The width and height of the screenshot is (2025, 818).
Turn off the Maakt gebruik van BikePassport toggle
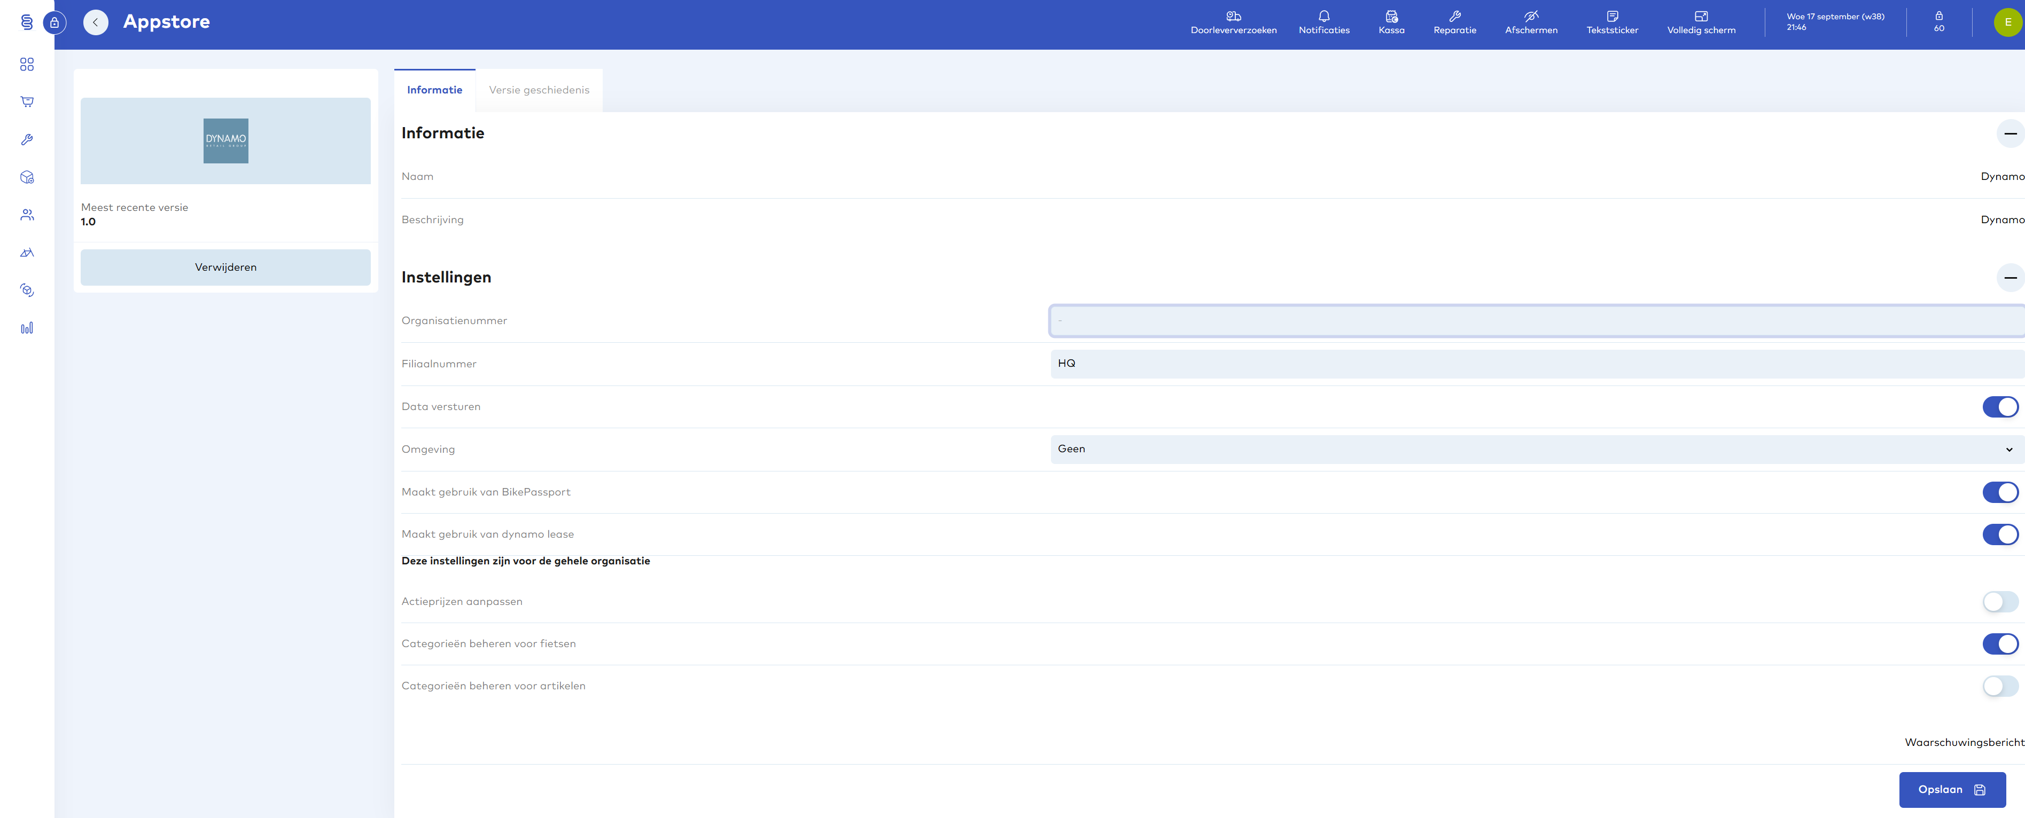[x=1999, y=492]
